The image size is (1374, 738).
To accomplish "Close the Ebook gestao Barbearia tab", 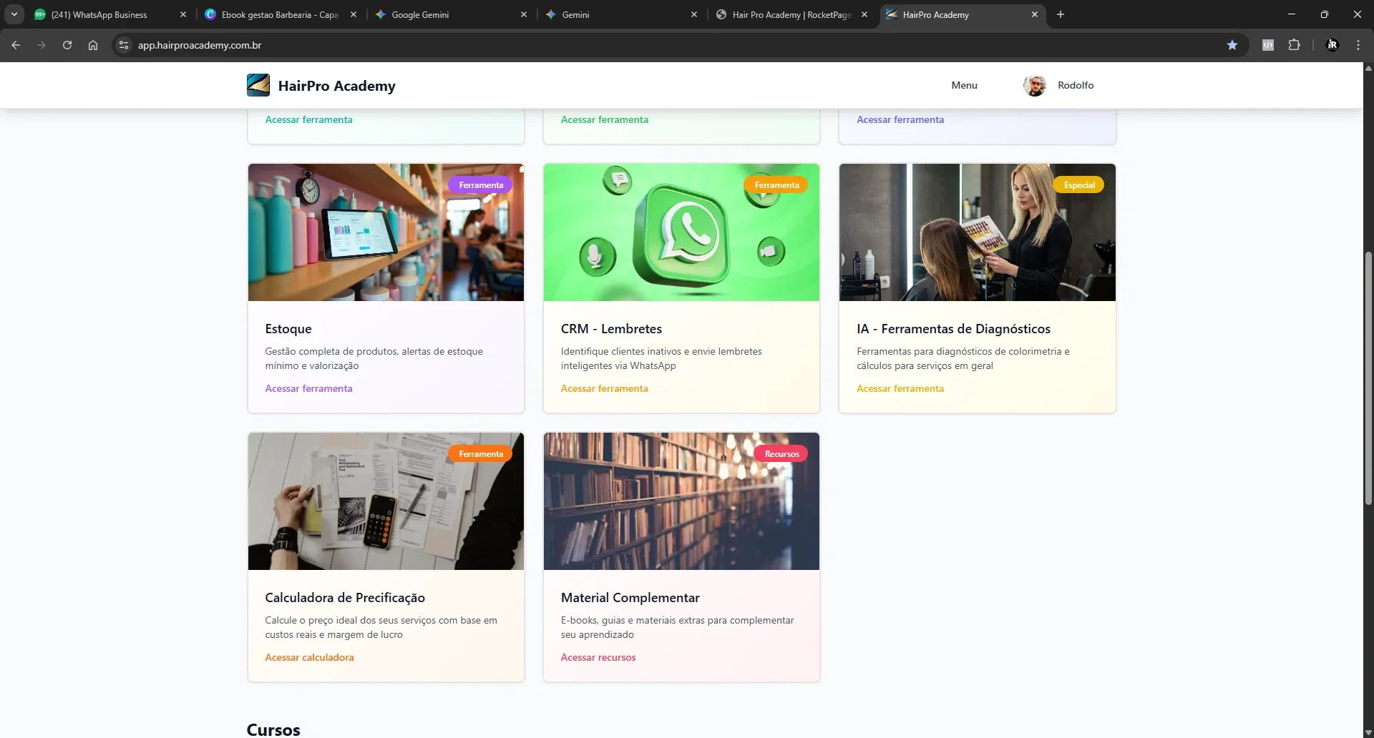I will point(354,14).
